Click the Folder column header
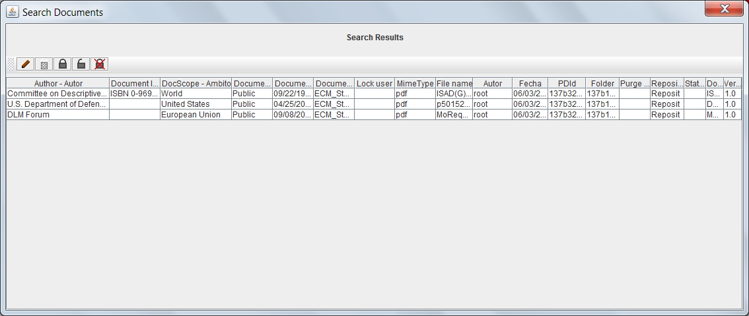The height and width of the screenshot is (316, 749). (602, 84)
